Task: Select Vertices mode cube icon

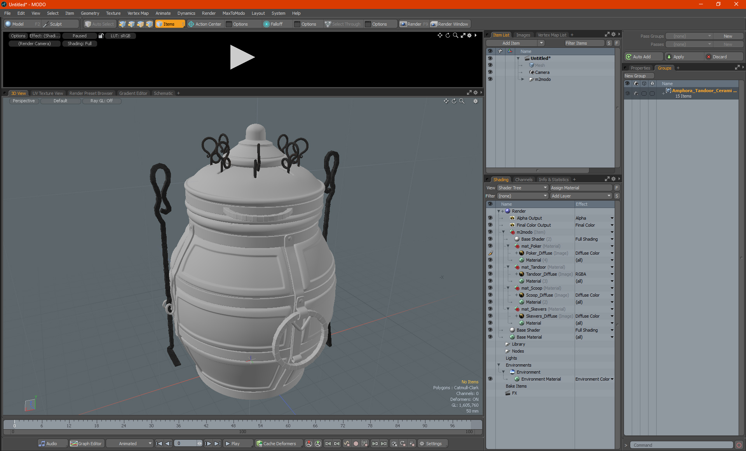Action: [122, 24]
